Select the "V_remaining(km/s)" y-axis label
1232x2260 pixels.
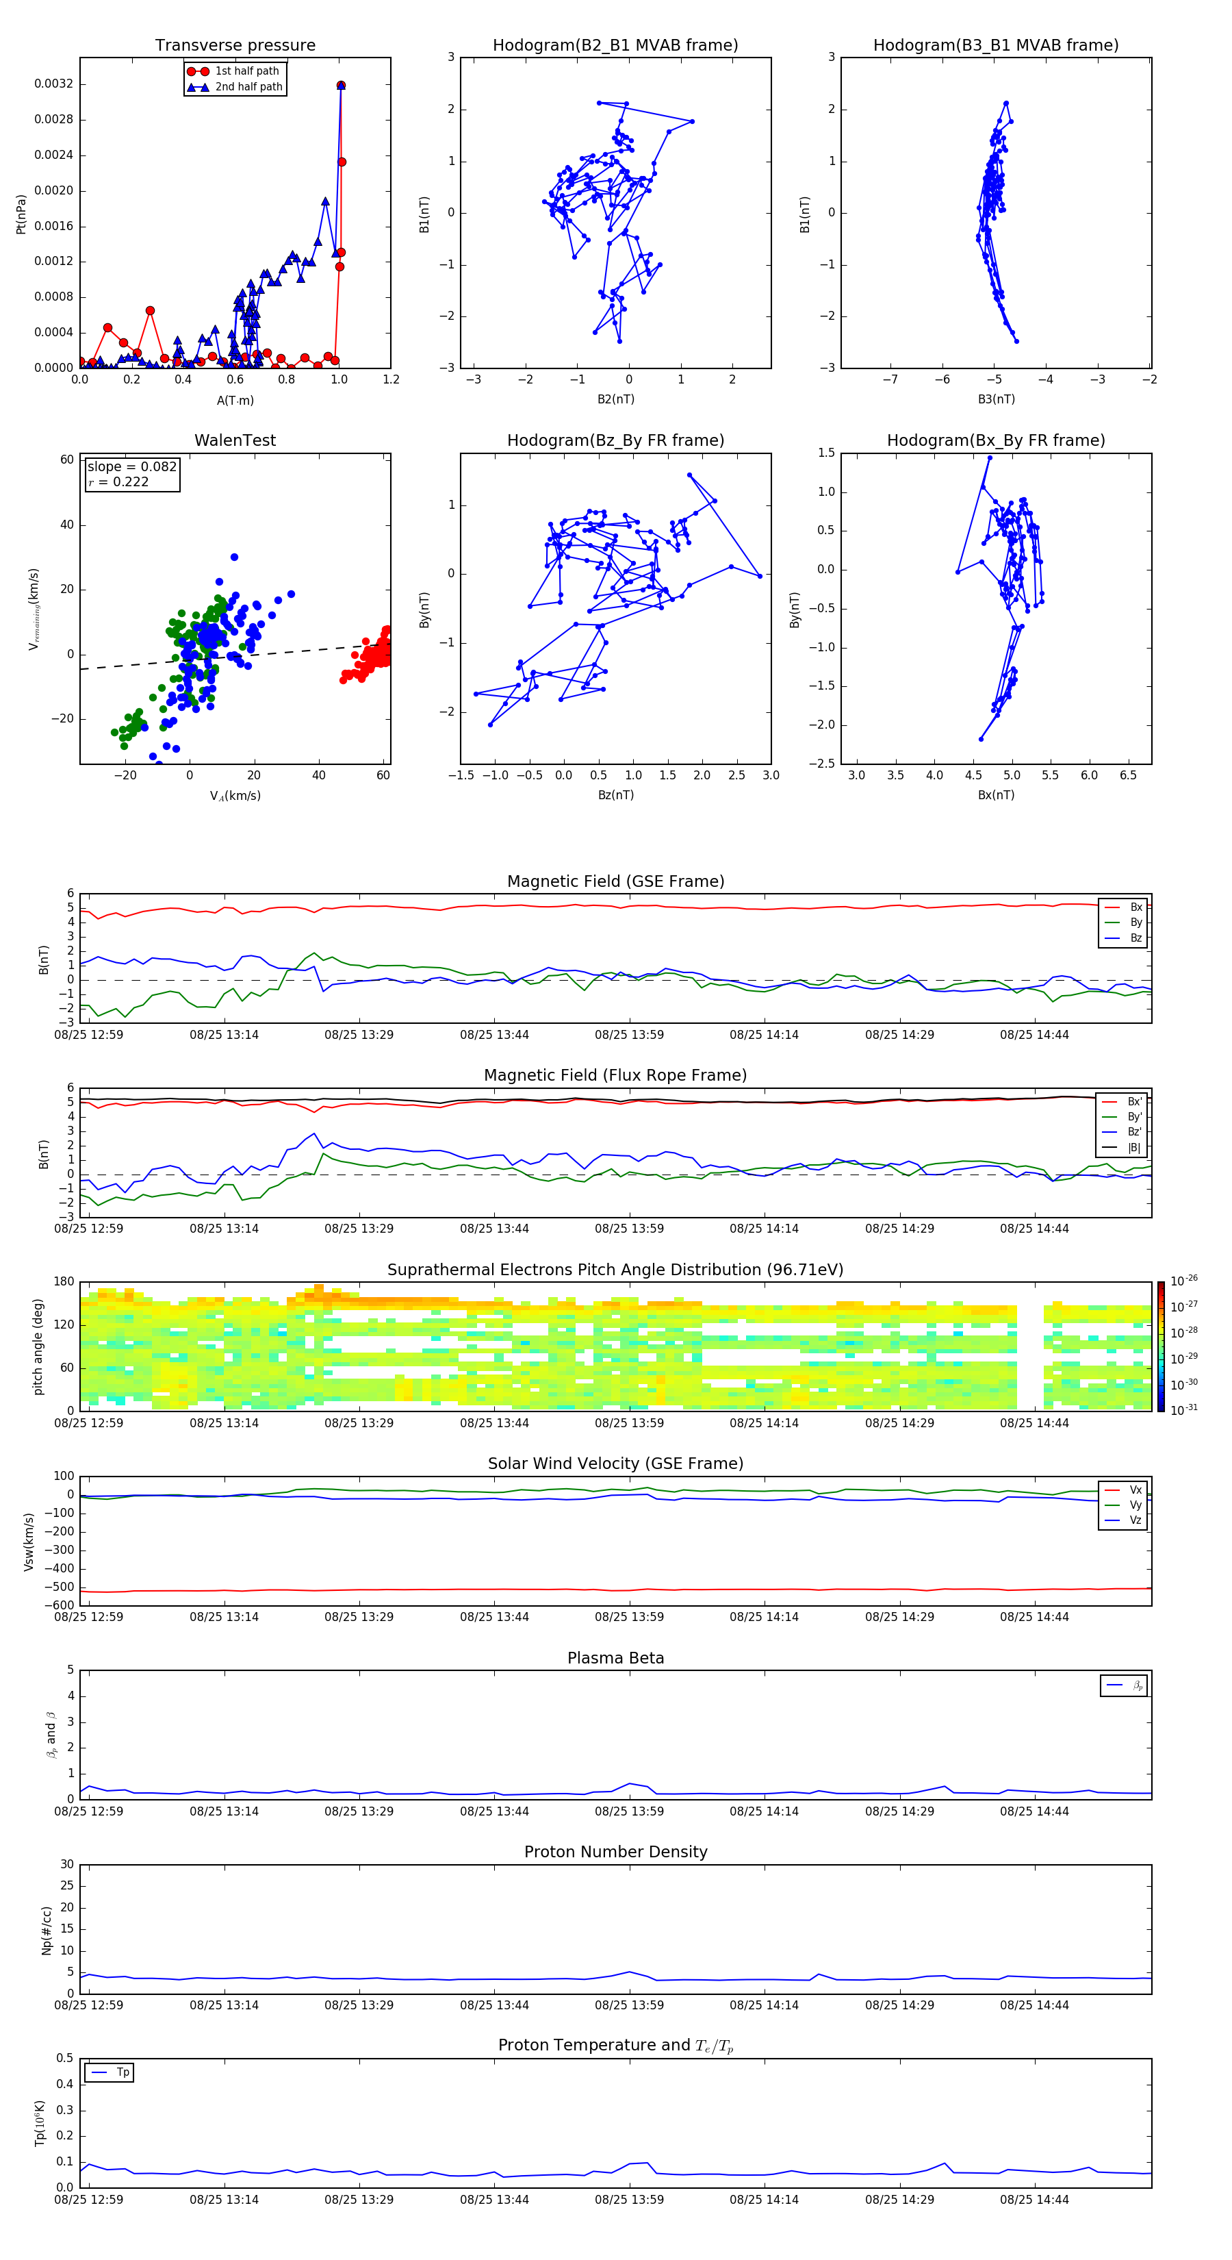click(x=34, y=609)
